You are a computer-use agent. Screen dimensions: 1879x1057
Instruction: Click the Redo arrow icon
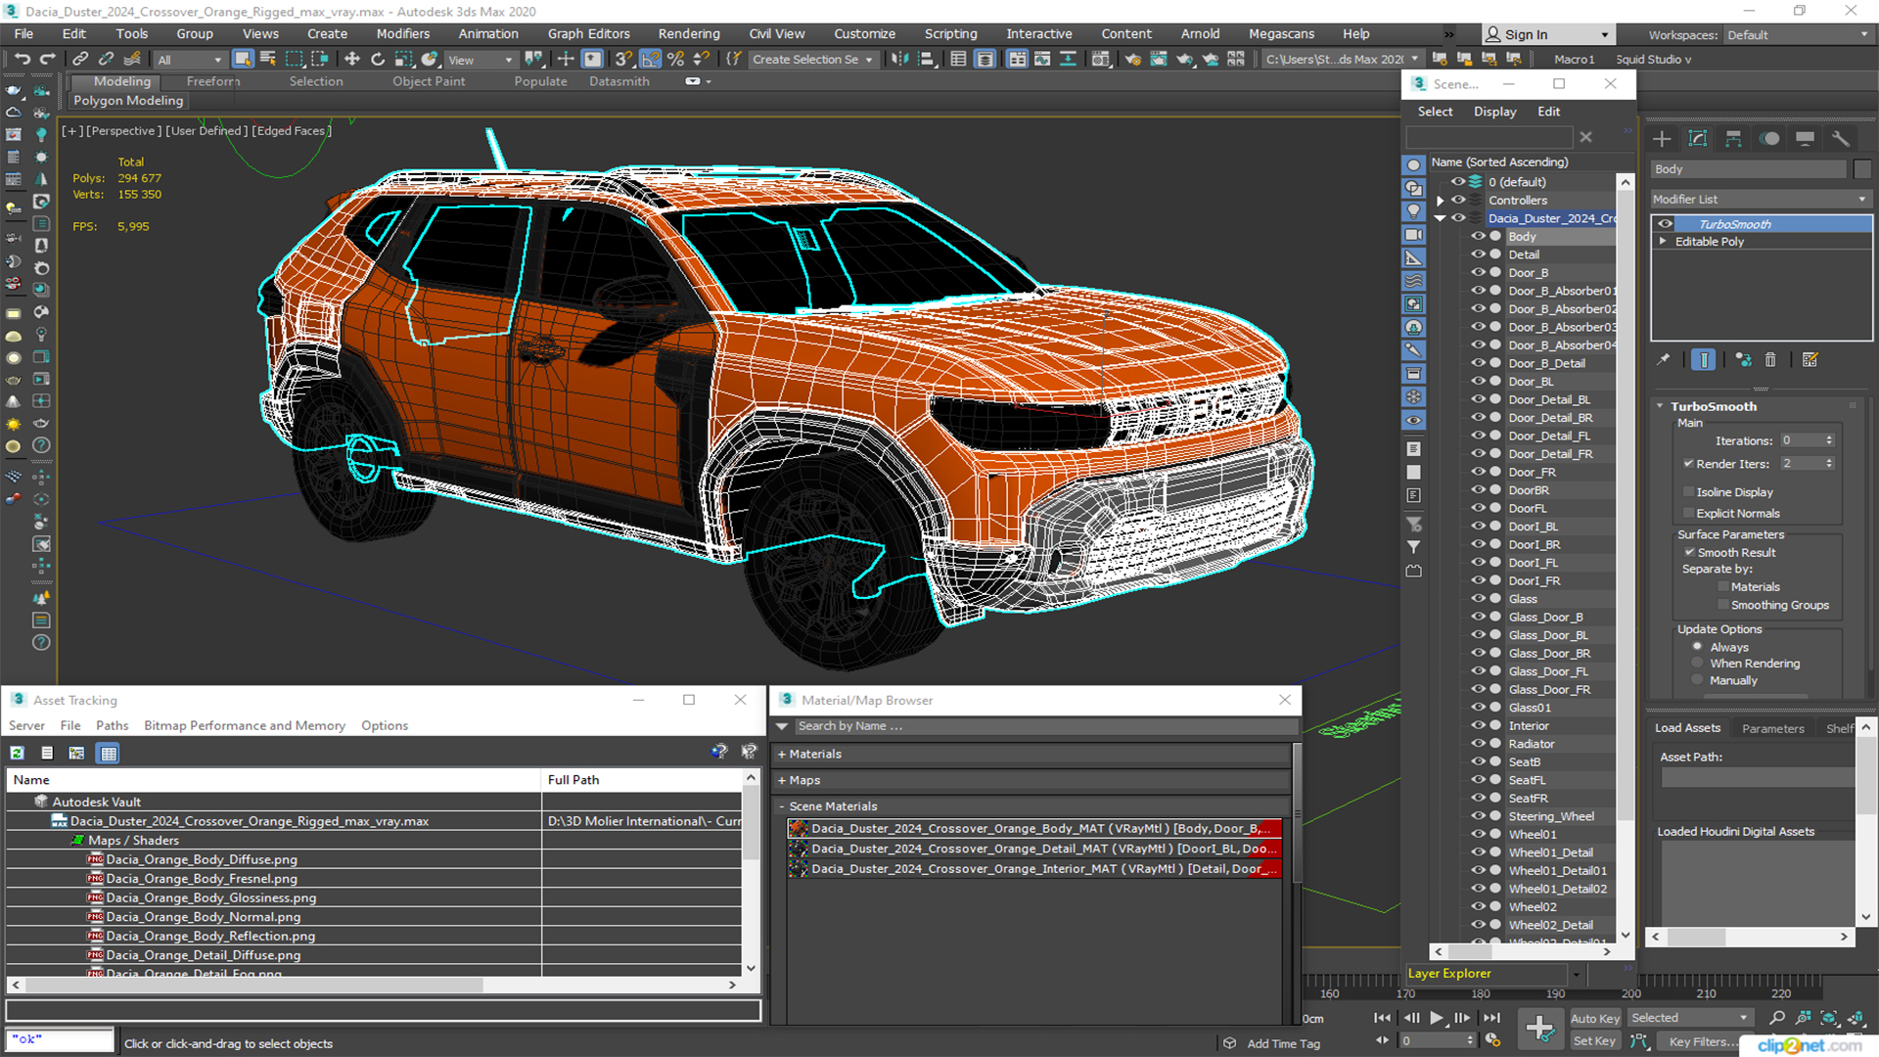[x=47, y=59]
